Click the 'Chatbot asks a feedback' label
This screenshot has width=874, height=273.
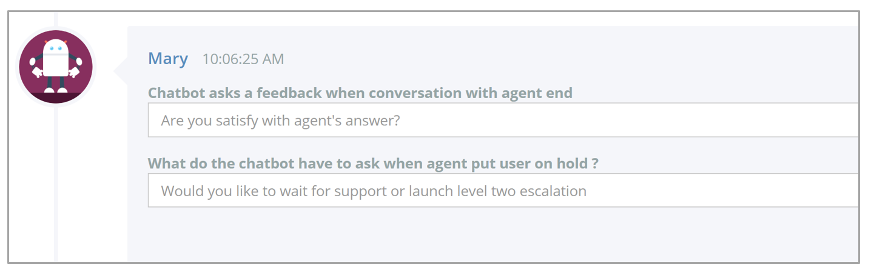(x=360, y=93)
